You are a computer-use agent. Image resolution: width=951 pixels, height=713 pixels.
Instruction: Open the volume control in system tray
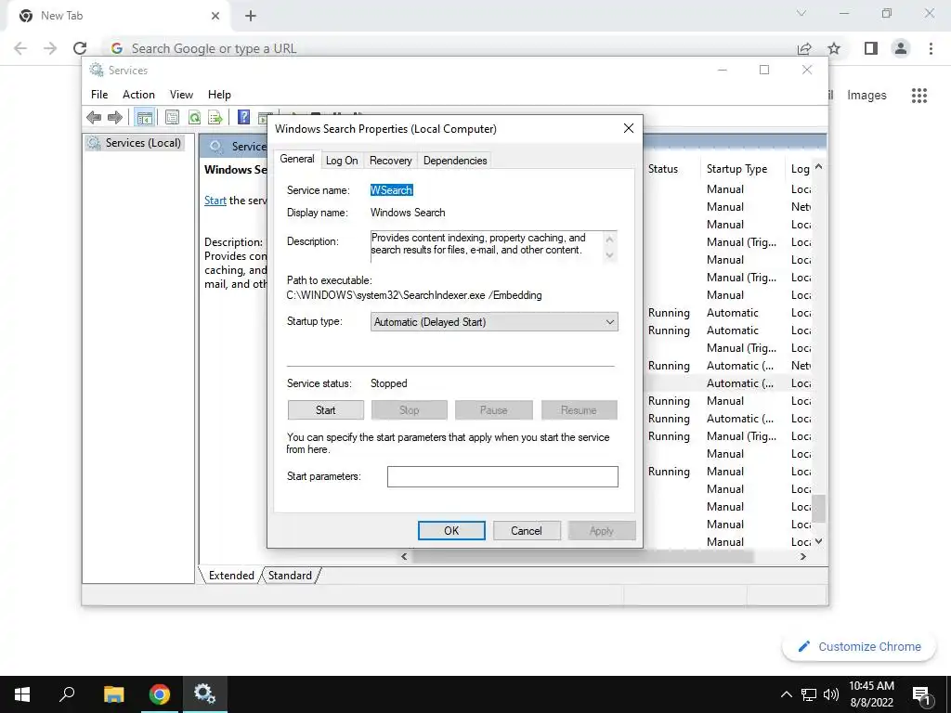pos(831,694)
